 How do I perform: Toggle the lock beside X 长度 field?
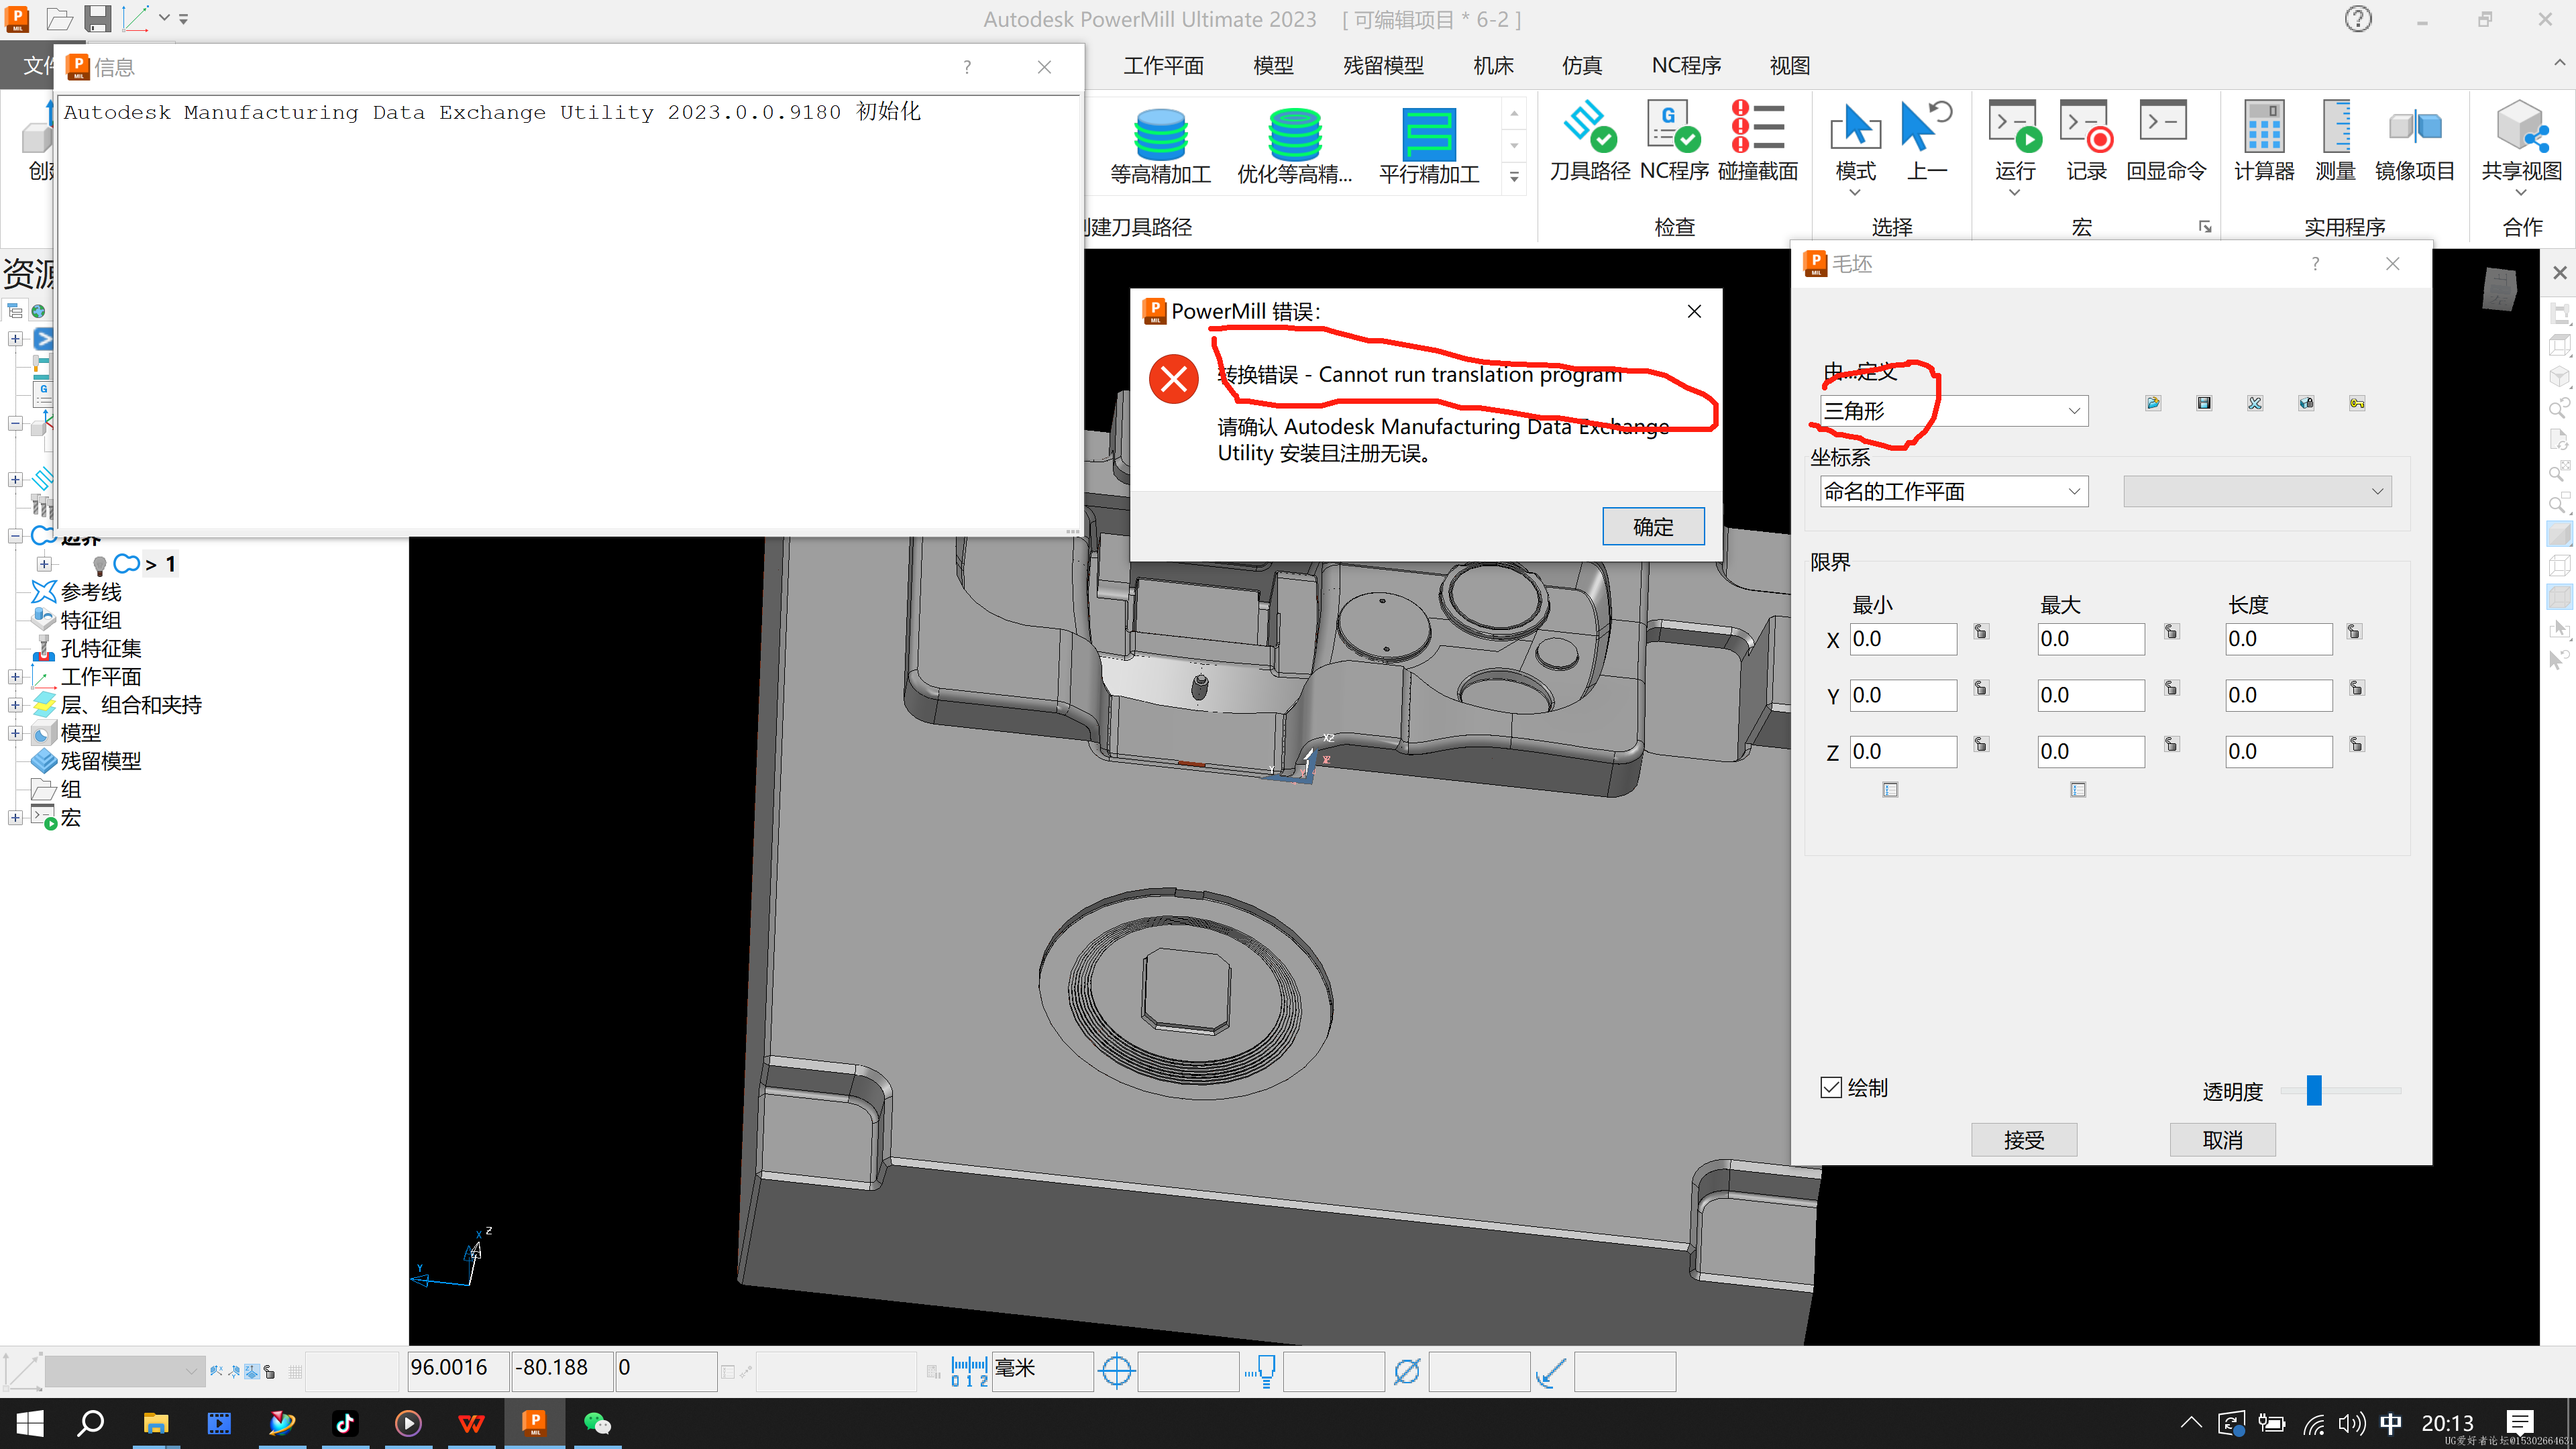(x=2354, y=631)
